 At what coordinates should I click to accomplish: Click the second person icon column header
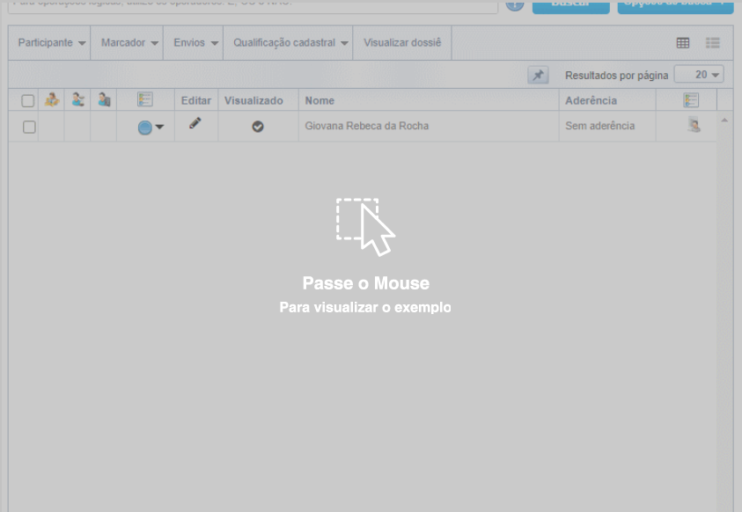coord(78,100)
